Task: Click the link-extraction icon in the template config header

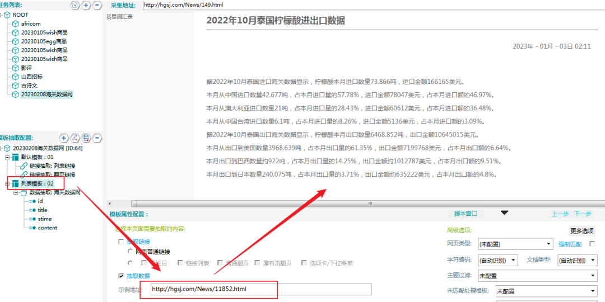Action: [x=75, y=138]
